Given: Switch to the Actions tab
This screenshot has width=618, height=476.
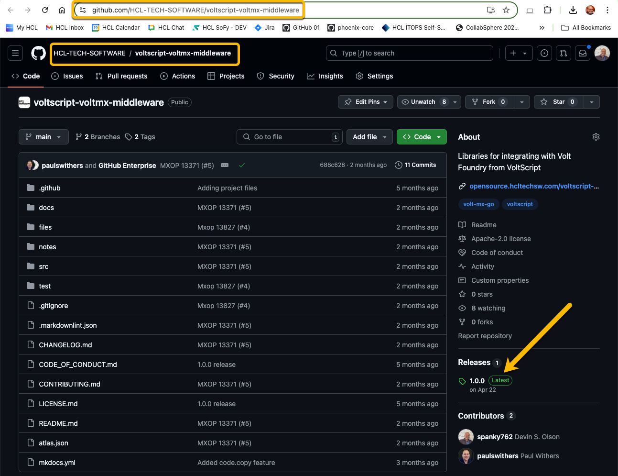Looking at the screenshot, I should click(178, 76).
